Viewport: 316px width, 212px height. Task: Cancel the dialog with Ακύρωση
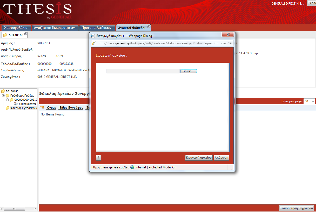click(221, 158)
